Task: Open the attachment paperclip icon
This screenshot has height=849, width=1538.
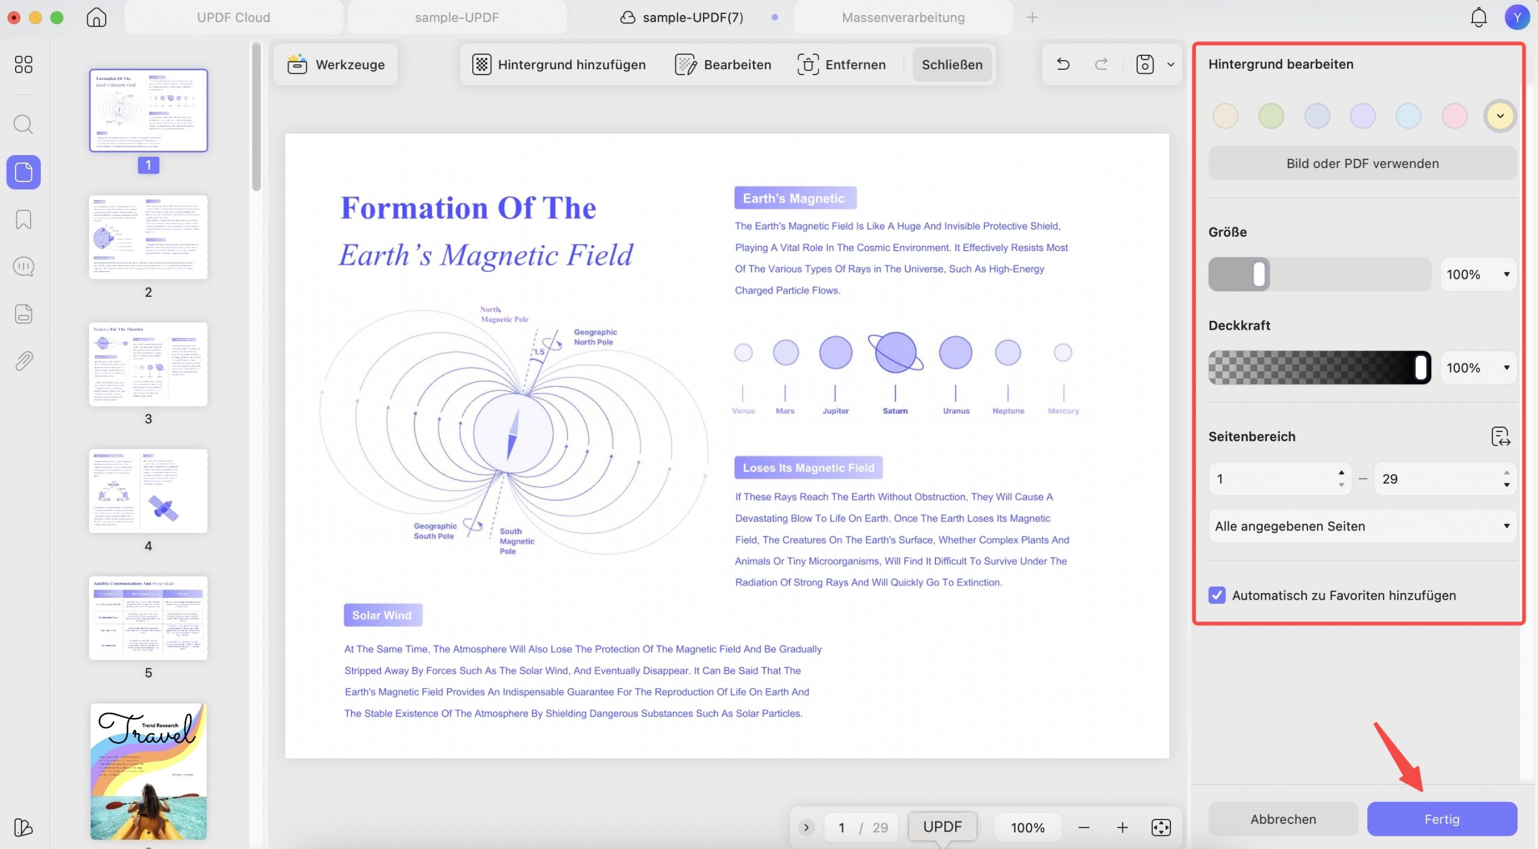Action: click(23, 361)
